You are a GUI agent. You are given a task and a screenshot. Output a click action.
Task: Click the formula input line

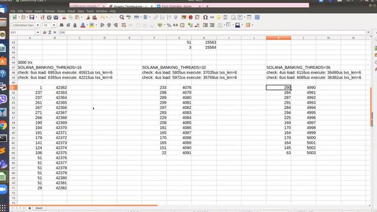point(212,32)
